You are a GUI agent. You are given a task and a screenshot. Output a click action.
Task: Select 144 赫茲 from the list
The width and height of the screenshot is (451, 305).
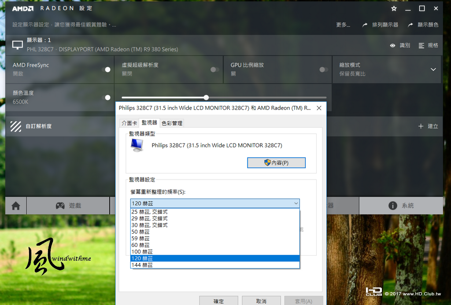[x=215, y=265]
